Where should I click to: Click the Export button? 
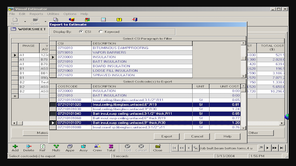[x=167, y=136]
